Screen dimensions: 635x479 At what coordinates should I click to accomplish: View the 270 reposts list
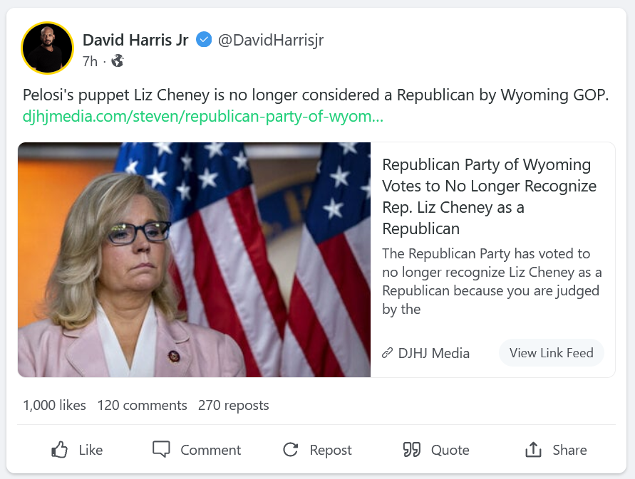tap(234, 406)
